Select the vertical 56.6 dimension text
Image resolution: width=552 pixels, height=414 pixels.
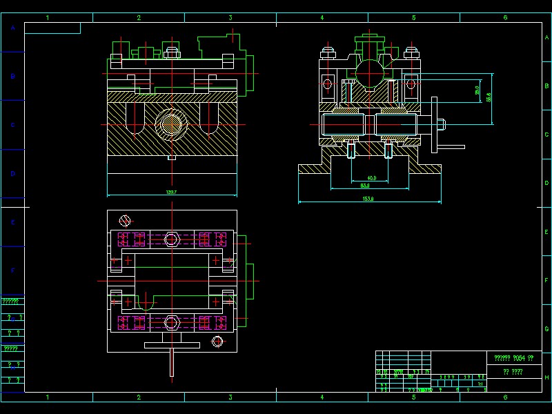pos(489,97)
